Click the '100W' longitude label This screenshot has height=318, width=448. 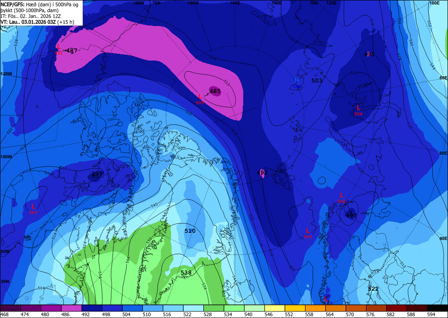point(6,157)
